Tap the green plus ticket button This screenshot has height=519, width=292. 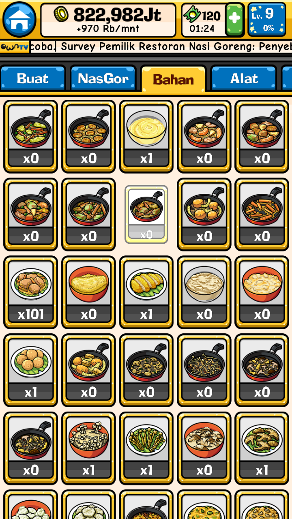234,19
